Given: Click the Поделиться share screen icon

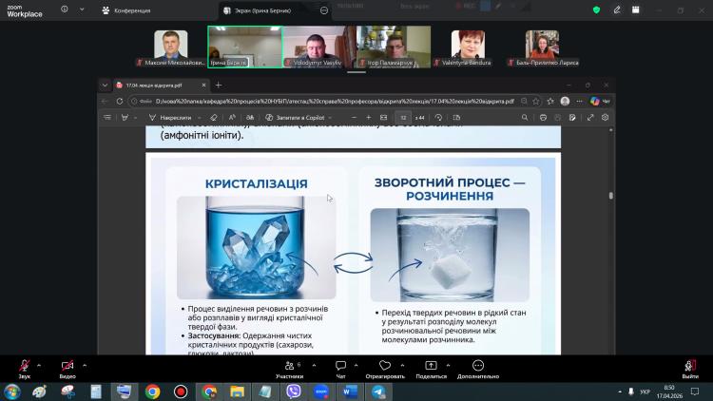Looking at the screenshot, I should [431, 365].
